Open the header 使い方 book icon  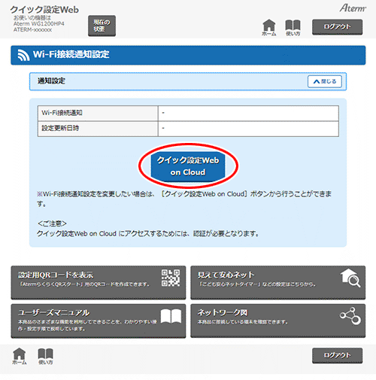tap(293, 28)
